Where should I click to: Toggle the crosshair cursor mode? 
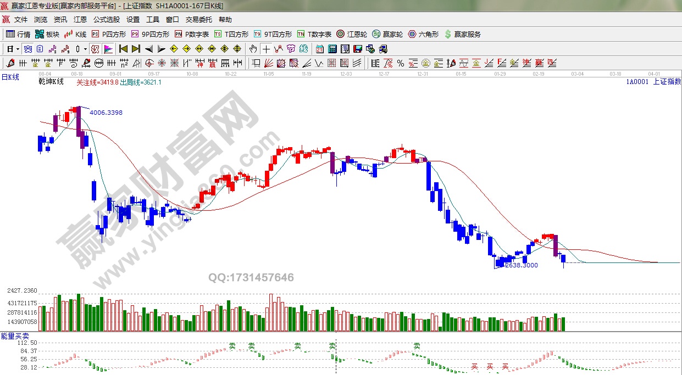[266, 49]
